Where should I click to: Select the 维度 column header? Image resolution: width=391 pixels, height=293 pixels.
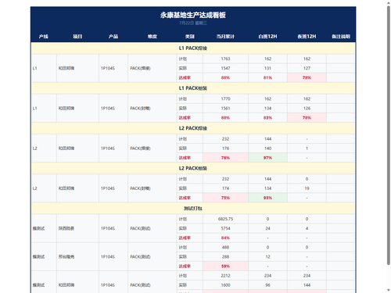coord(152,37)
